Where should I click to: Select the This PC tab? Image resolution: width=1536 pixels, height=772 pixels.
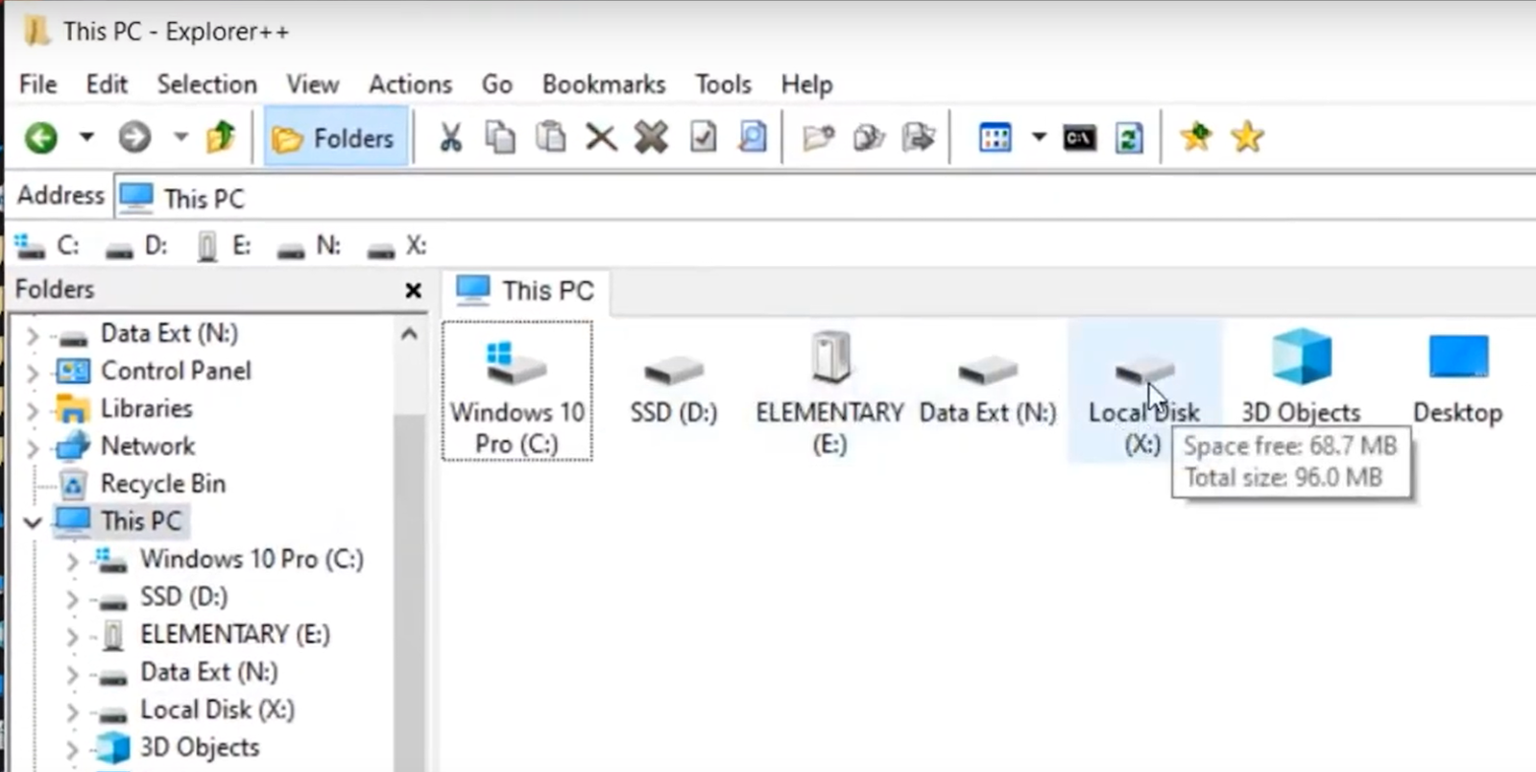coord(526,291)
